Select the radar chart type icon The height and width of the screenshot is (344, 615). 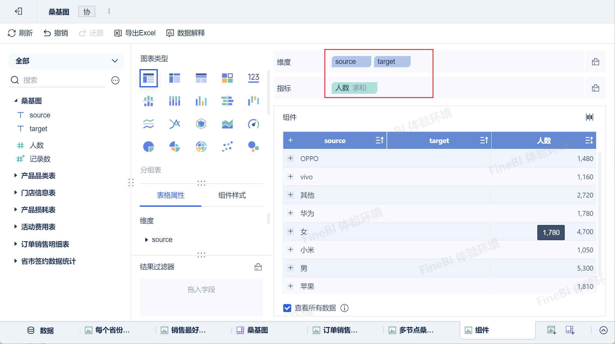click(x=201, y=124)
